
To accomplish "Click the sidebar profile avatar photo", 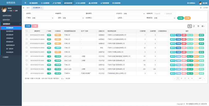I will [x=4, y=9].
